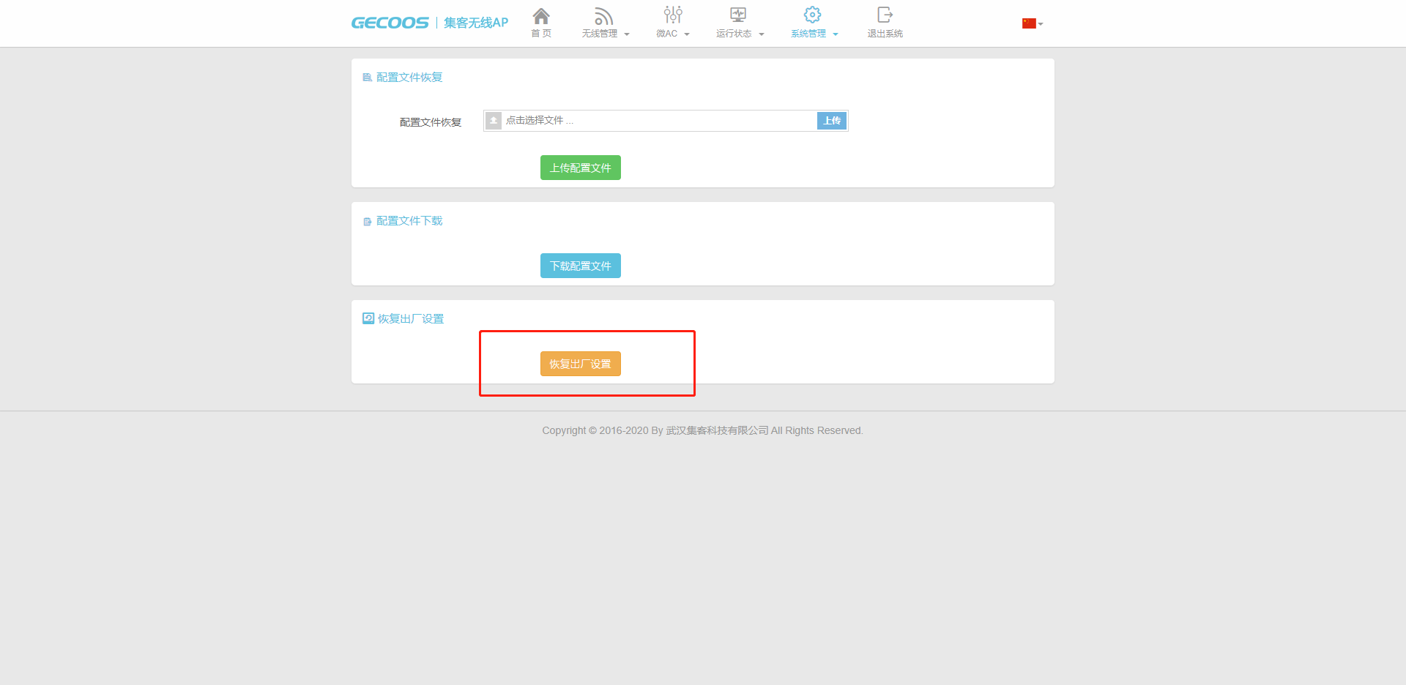1406x685 pixels.
Task: Expand the 微AC dropdown arrow
Action: pyautogui.click(x=687, y=34)
